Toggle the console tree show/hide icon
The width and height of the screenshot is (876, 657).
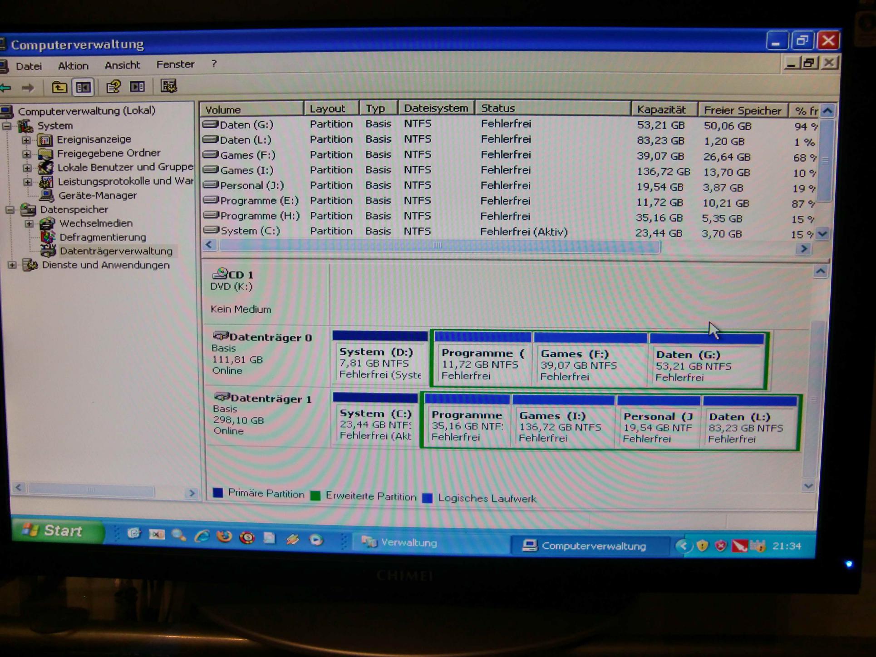point(83,87)
